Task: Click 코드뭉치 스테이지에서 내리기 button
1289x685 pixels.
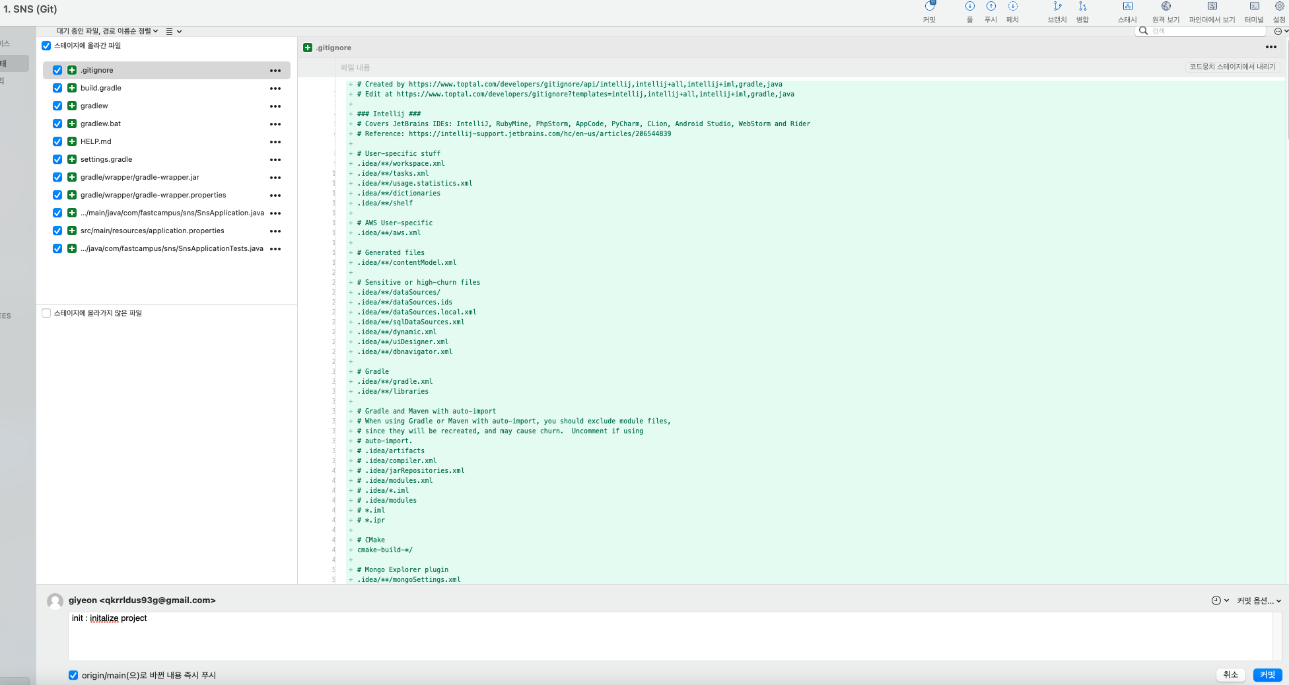Action: [x=1232, y=67]
